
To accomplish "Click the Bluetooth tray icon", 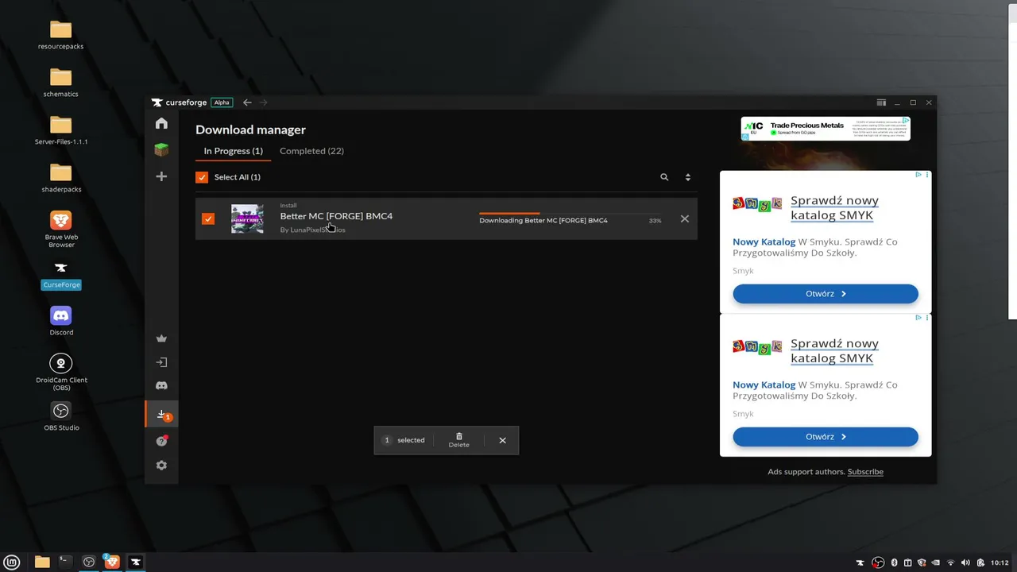I will click(894, 562).
